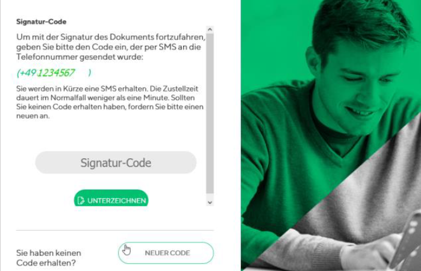This screenshot has height=271, width=421.
Task: Click the word 'Telefonnummer' in the instructions
Action: click(x=47, y=57)
